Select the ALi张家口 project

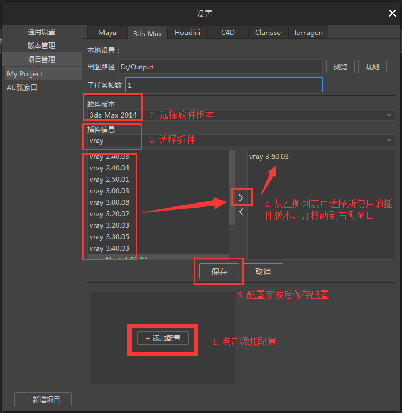coord(43,87)
